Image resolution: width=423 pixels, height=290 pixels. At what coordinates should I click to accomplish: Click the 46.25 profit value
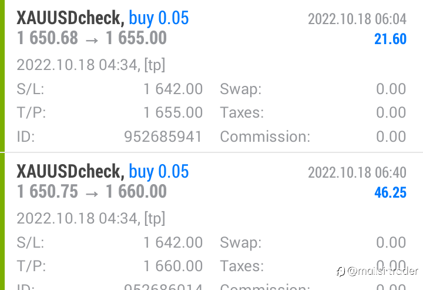[390, 192]
